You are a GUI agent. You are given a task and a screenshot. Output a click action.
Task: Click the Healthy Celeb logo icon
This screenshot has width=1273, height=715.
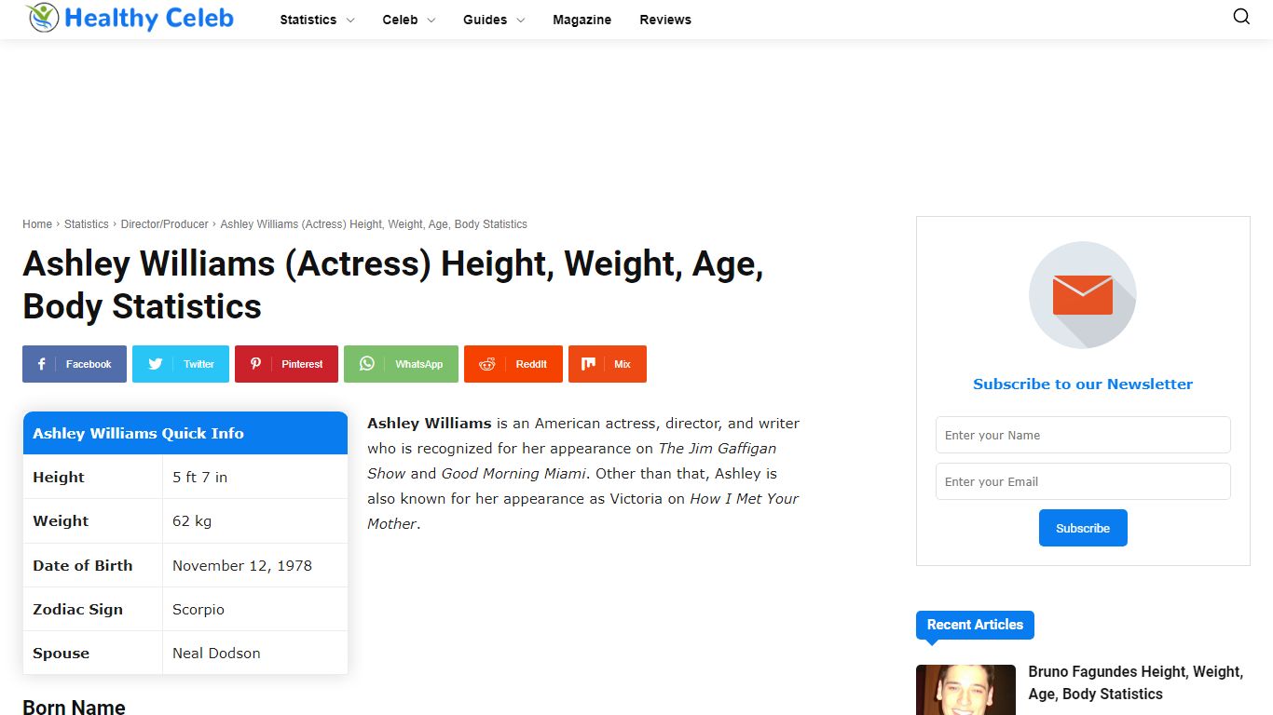pos(43,18)
